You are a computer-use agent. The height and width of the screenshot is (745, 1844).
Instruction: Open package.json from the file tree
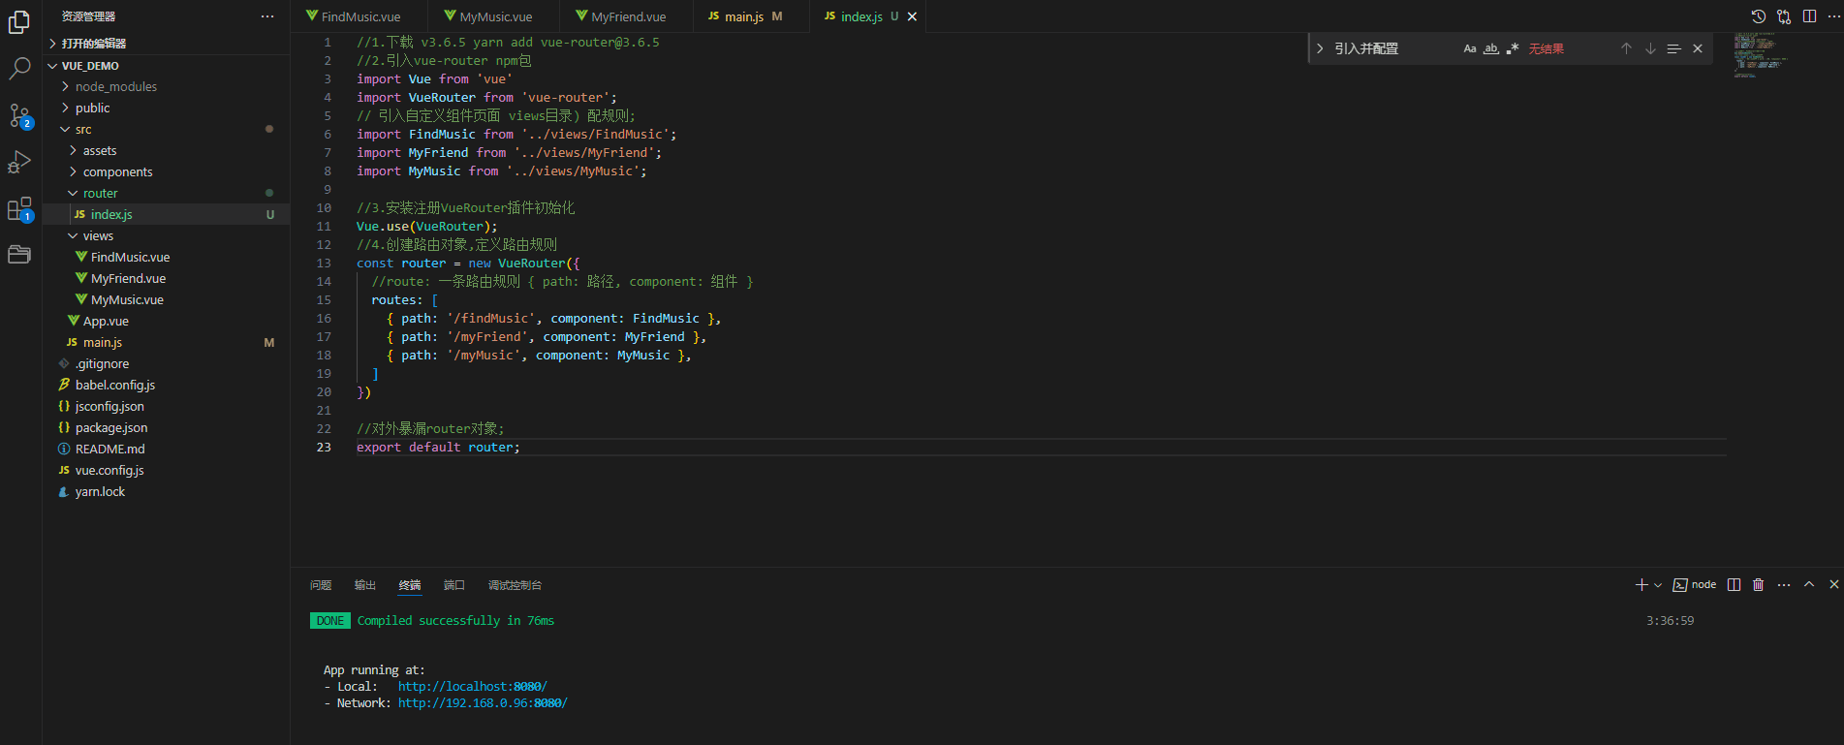[166, 427]
